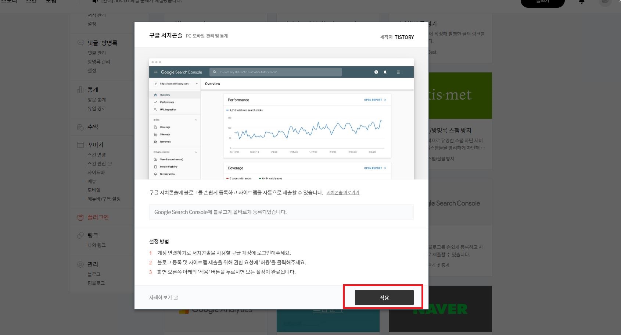Click the 링크 chain icon
The width and height of the screenshot is (621, 335).
click(x=80, y=235)
